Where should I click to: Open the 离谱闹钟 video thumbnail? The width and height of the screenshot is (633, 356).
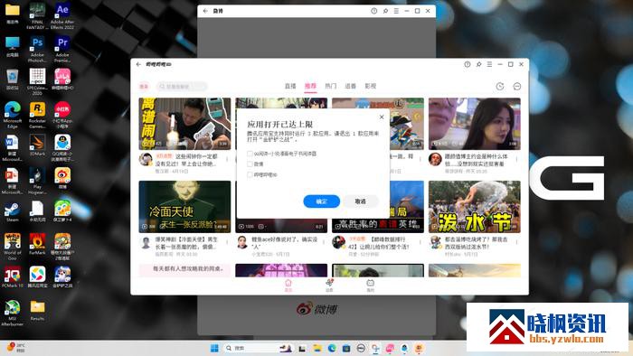click(x=184, y=124)
